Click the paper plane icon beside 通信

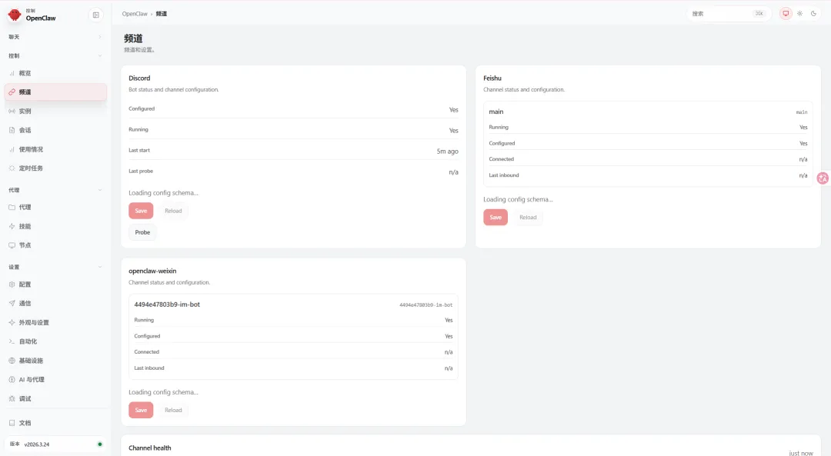[12, 304]
